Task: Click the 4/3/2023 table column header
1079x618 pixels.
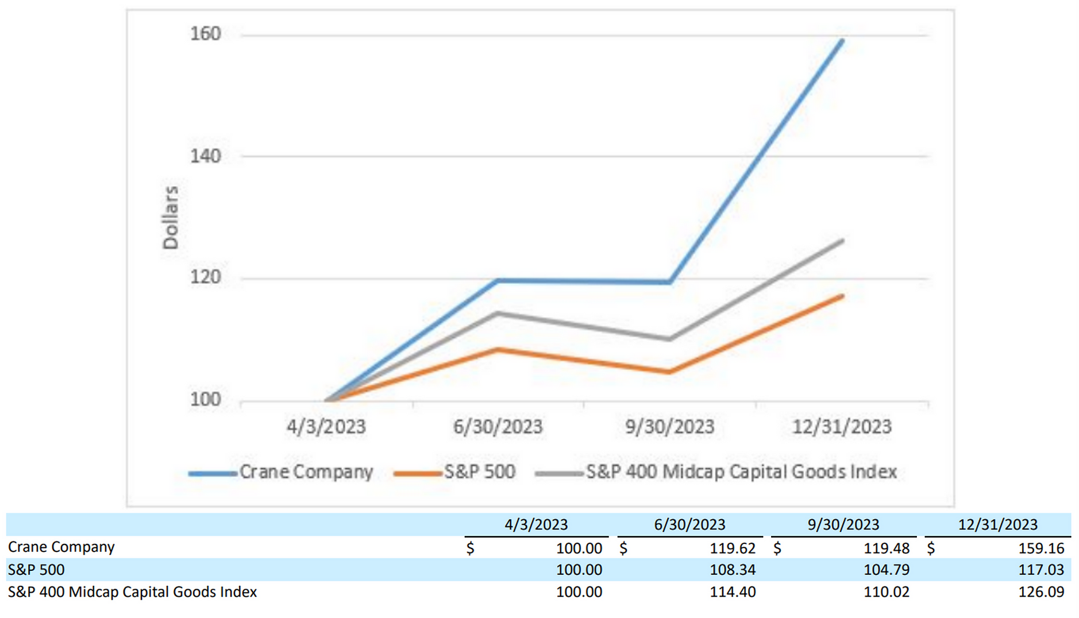Action: pyautogui.click(x=536, y=524)
